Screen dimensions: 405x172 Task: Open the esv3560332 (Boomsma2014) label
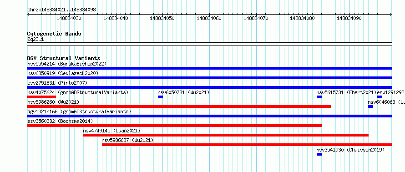60,121
